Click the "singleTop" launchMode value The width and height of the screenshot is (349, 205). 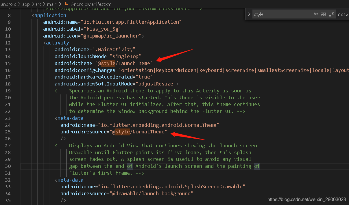click(x=125, y=56)
